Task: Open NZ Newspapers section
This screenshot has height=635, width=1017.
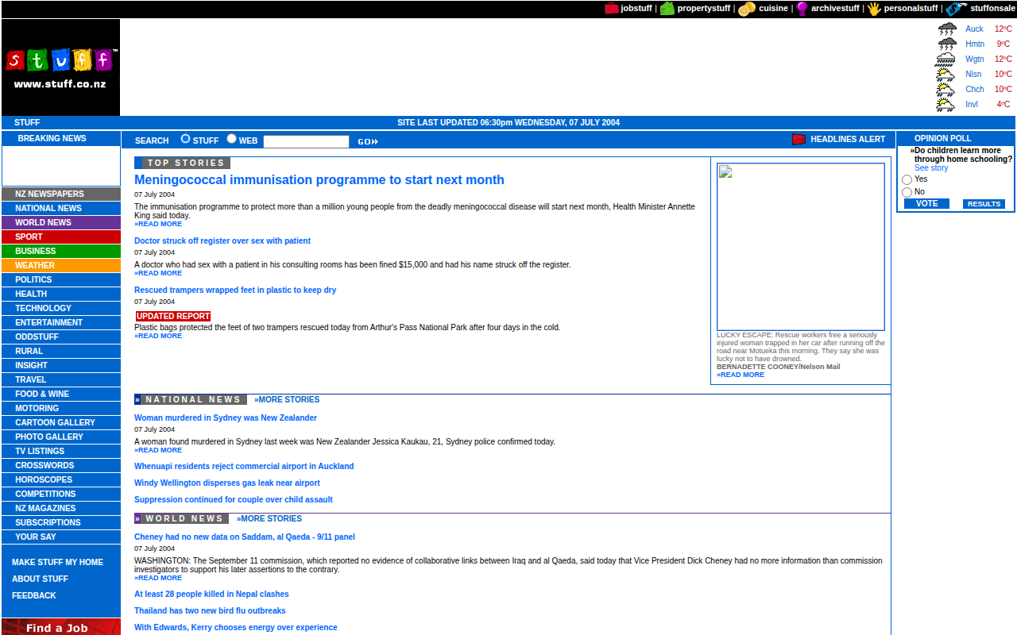Action: pyautogui.click(x=61, y=194)
